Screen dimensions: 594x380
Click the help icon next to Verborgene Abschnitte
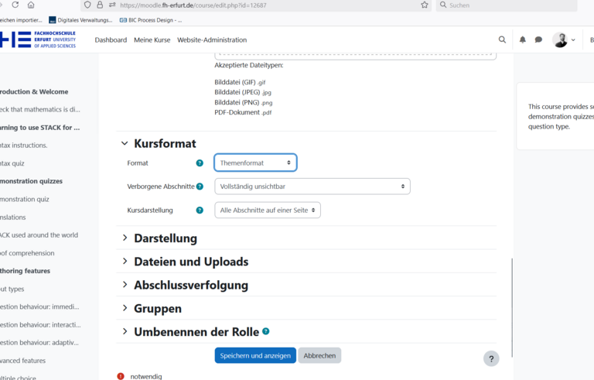(x=200, y=187)
